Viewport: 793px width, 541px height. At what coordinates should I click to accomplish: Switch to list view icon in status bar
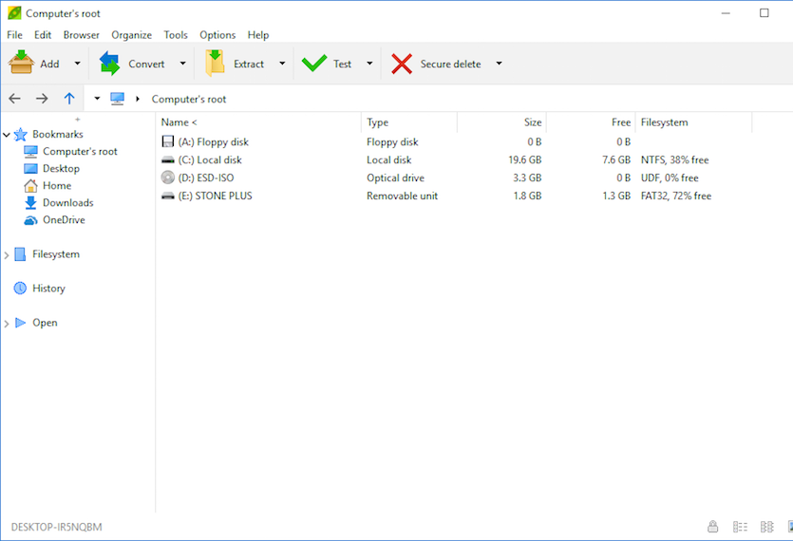(766, 527)
